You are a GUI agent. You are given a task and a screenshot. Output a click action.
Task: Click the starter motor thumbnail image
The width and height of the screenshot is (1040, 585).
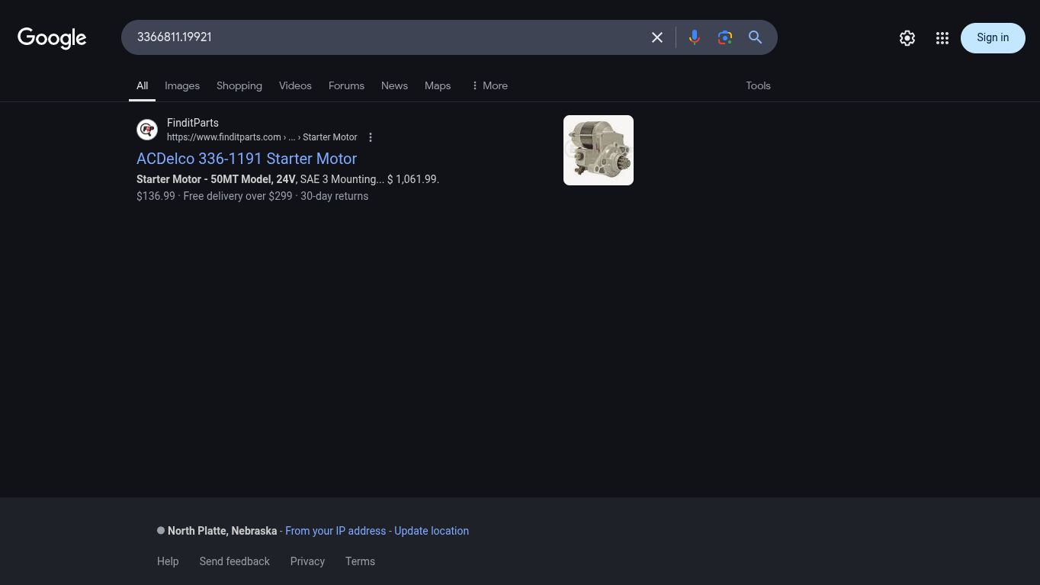pyautogui.click(x=599, y=150)
